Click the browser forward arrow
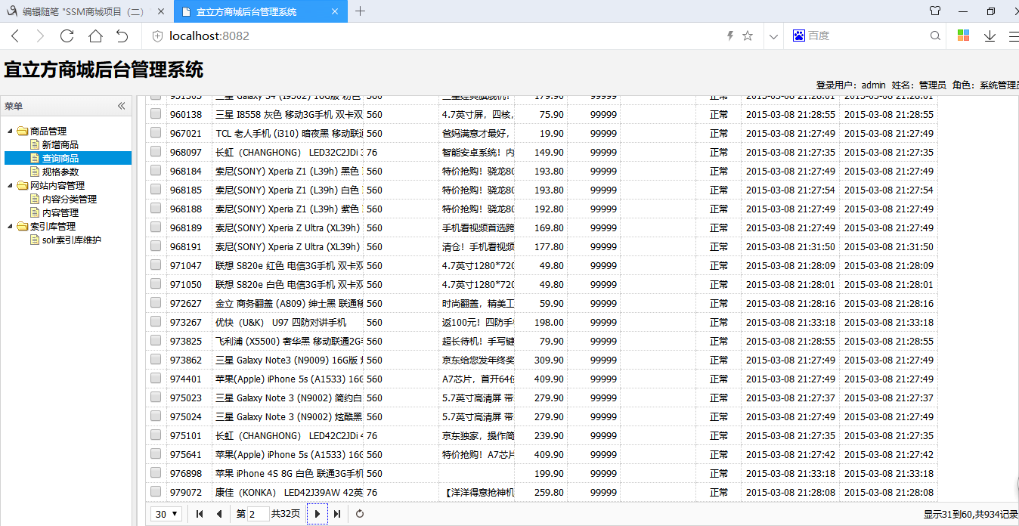This screenshot has height=526, width=1019. pos(40,36)
